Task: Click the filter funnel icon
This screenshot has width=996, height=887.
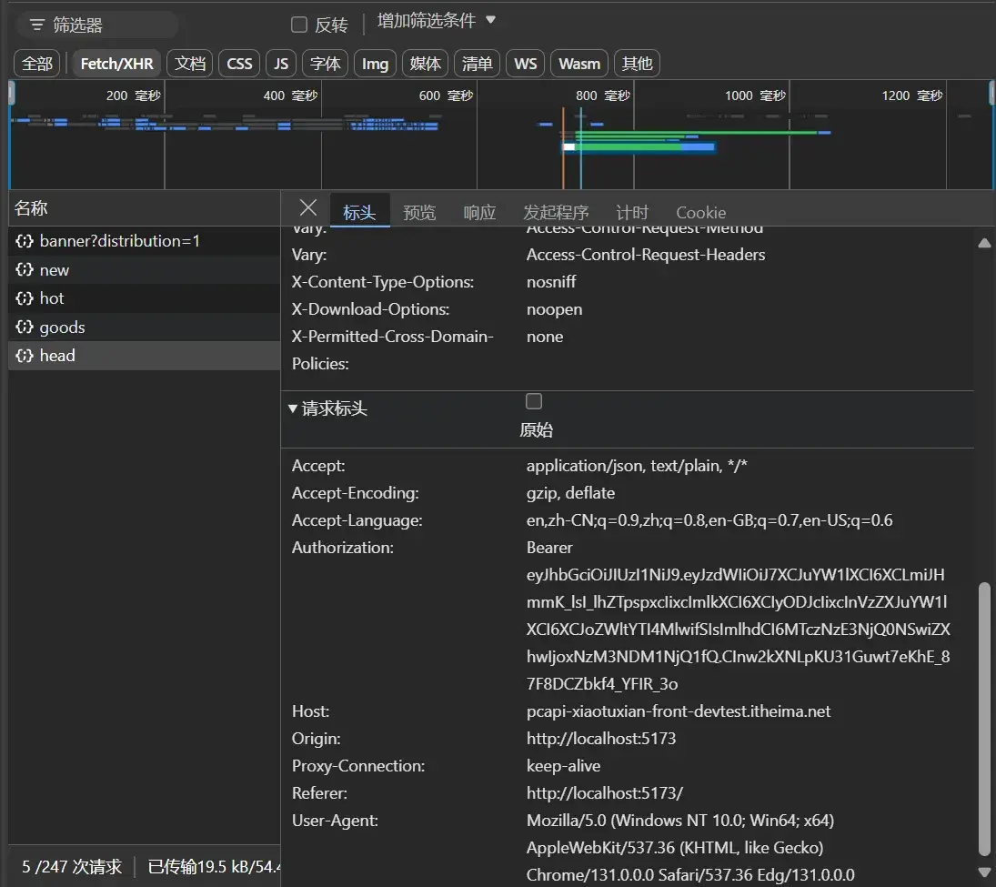Action: [x=37, y=25]
